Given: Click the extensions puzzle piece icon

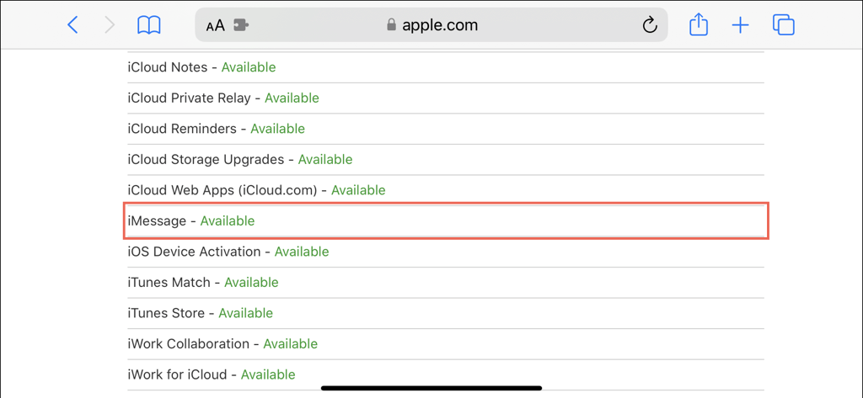Looking at the screenshot, I should [241, 25].
